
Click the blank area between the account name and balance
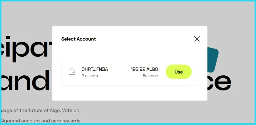(x=119, y=72)
